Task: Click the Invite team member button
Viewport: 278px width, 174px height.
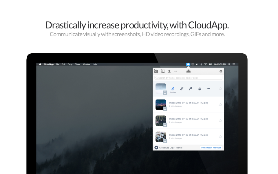Action: pyautogui.click(x=211, y=148)
